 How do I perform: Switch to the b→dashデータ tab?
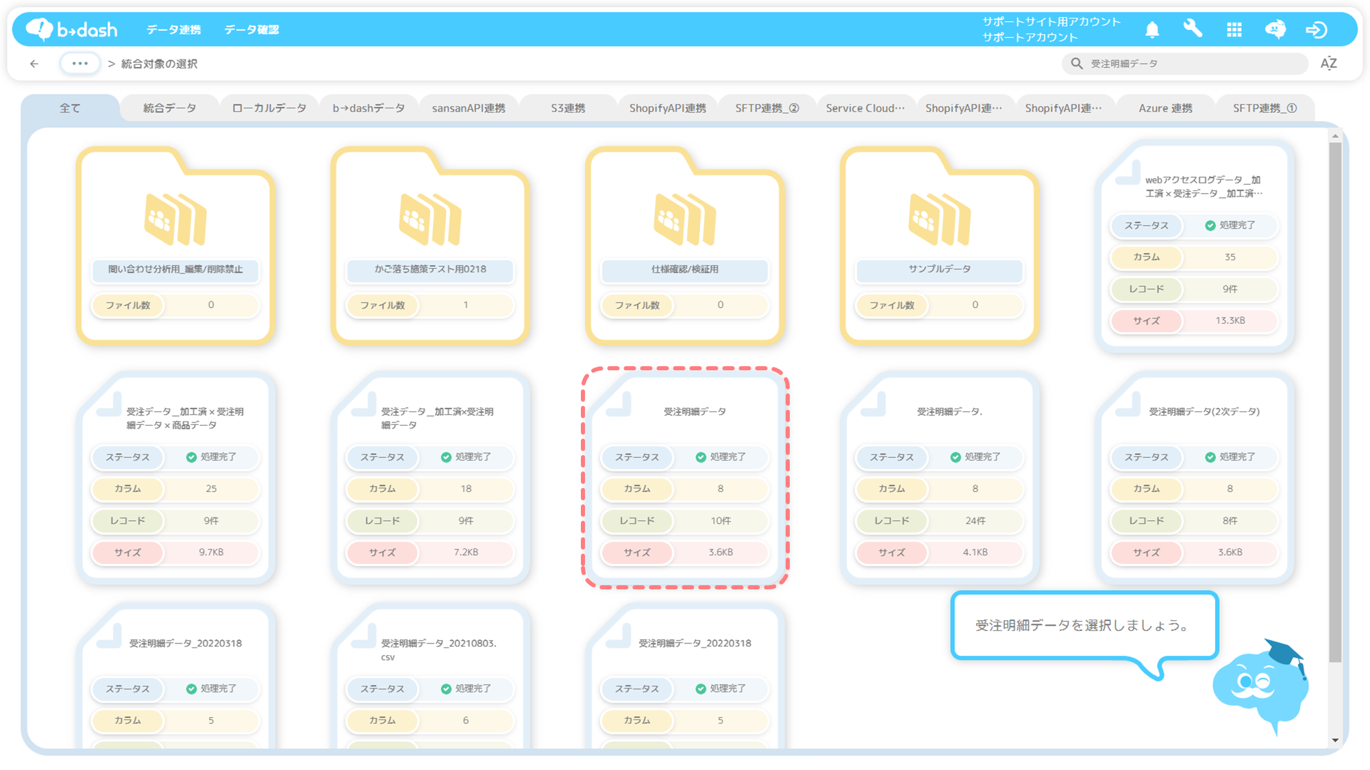coord(369,108)
